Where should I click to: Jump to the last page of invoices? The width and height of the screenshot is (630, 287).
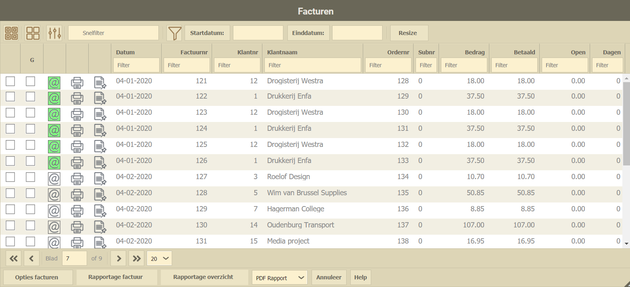(136, 258)
